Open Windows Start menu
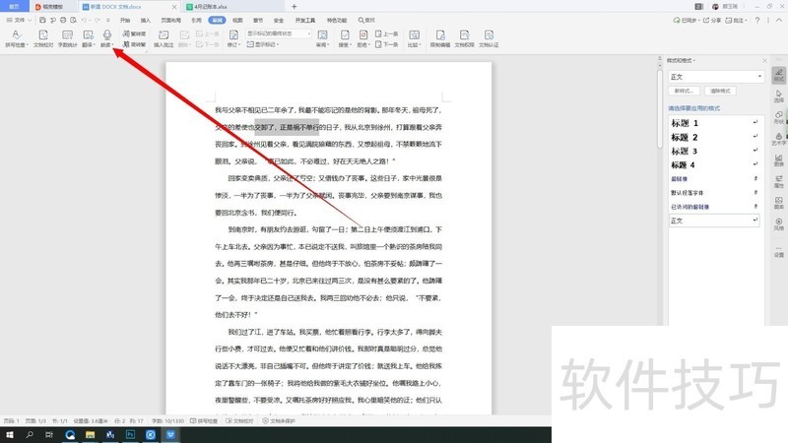The height and width of the screenshot is (443, 788). [x=9, y=435]
